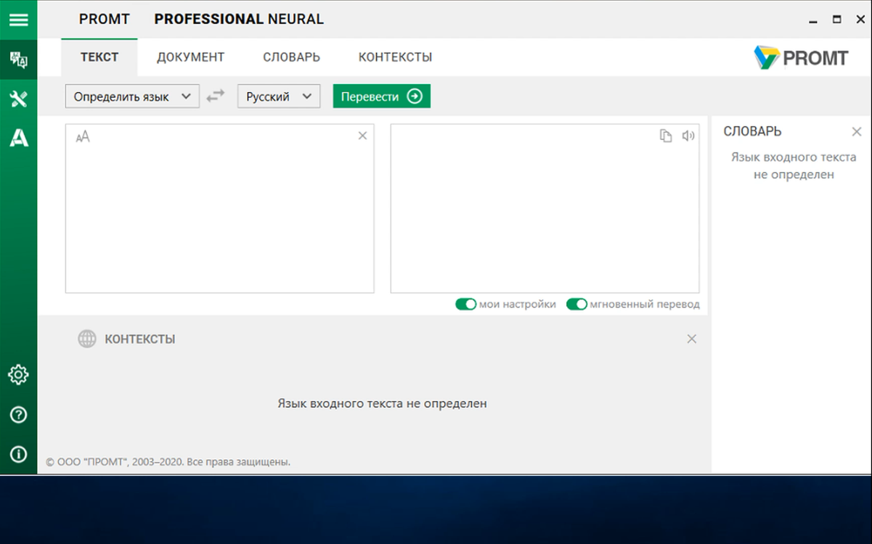
Task: Open the info about icon
Action: (18, 454)
